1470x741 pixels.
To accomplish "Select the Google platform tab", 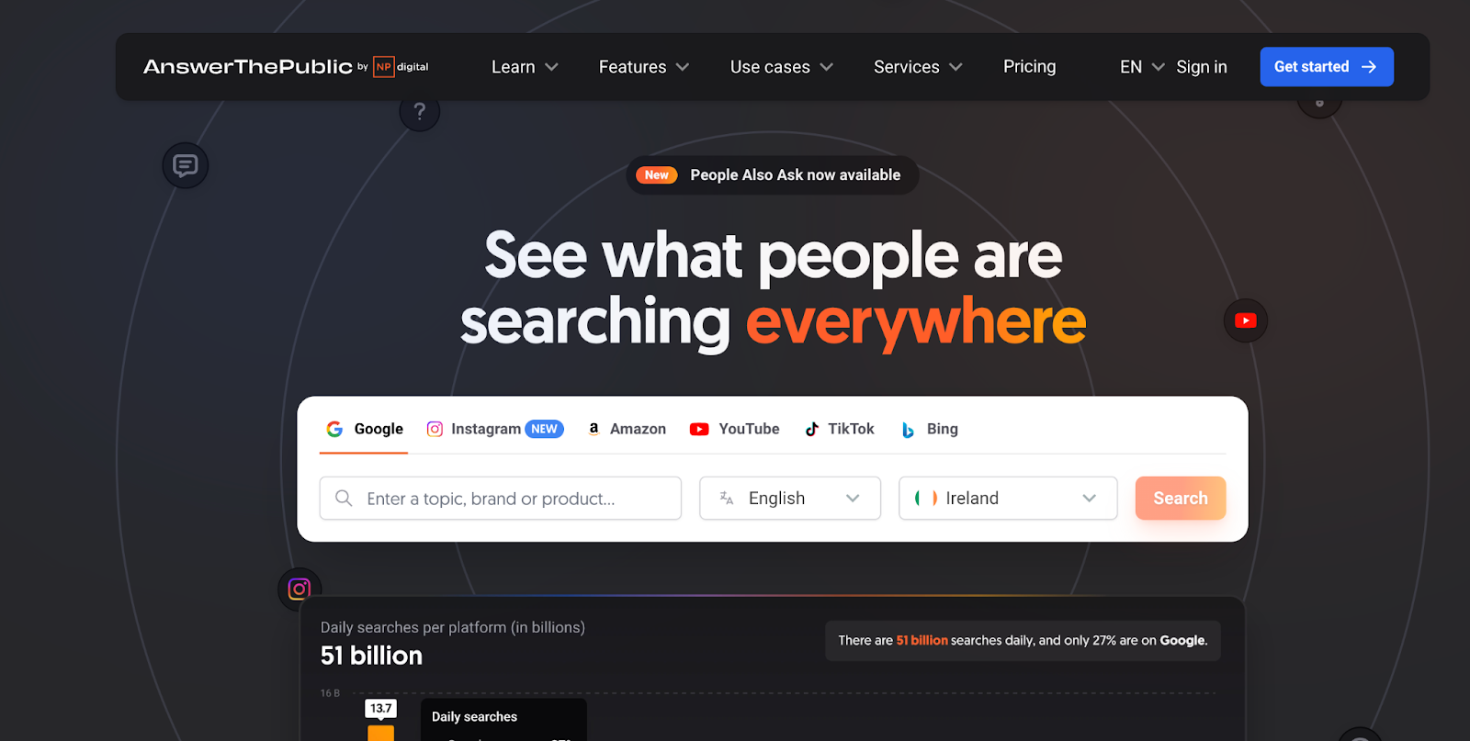I will pos(364,429).
